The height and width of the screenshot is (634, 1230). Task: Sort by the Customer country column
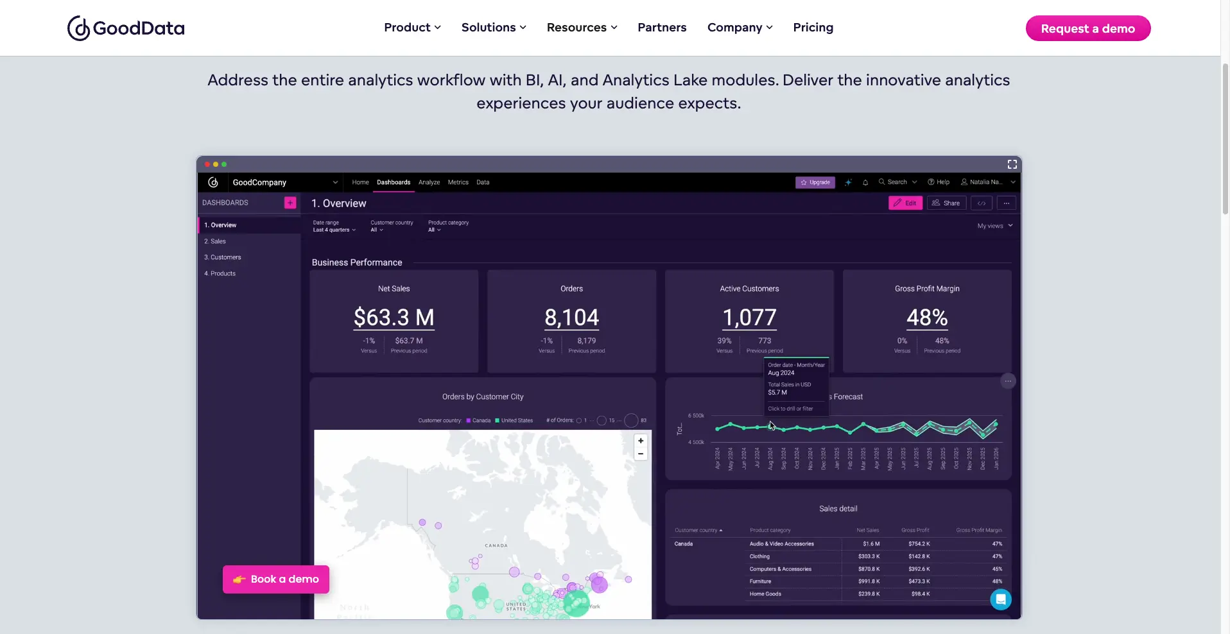(698, 531)
